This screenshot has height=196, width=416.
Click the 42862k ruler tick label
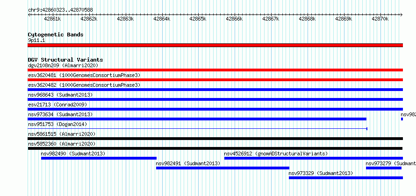89,19
